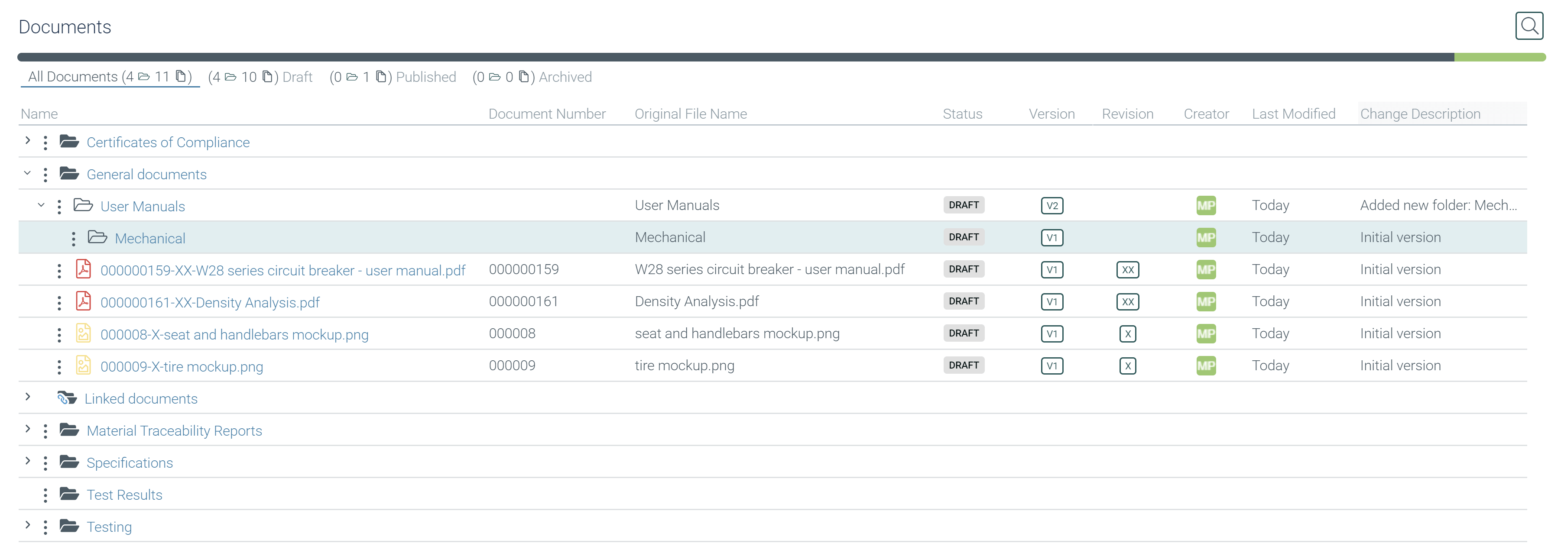Viewport: 1561px width, 553px height.
Task: Click image icon of seat and handlebars mockup
Action: 84,333
